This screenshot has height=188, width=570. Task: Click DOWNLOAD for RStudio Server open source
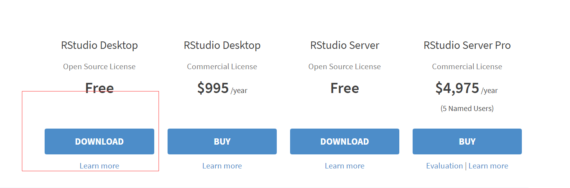[x=345, y=141]
